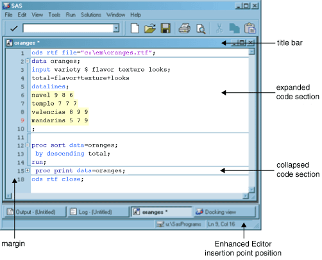Open the Run menu
This screenshot has height=260, width=322.
71,15
